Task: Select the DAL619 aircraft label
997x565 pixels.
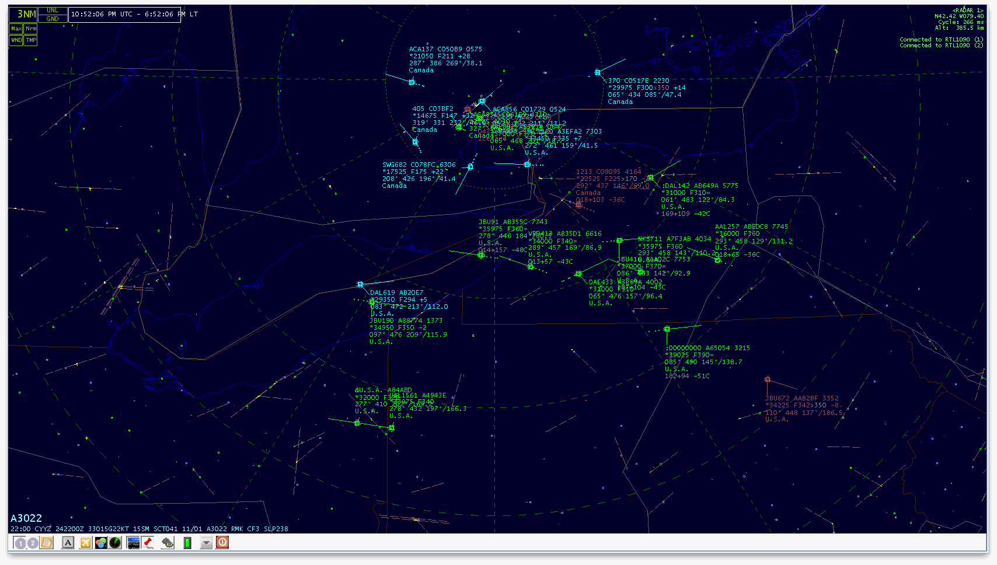Action: click(x=409, y=303)
